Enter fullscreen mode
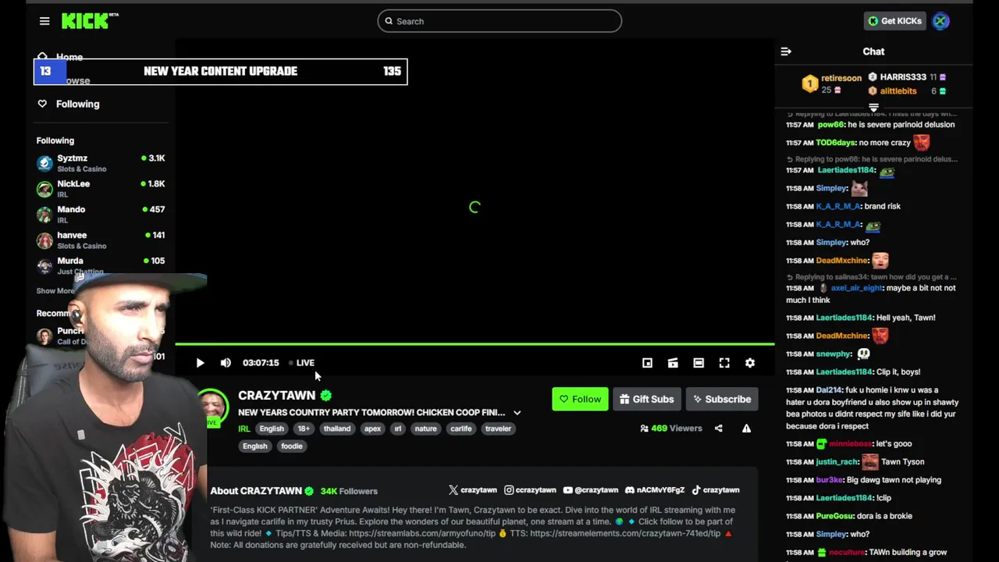999x562 pixels. pyautogui.click(x=724, y=363)
